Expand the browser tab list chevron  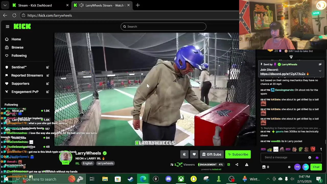coord(5,5)
